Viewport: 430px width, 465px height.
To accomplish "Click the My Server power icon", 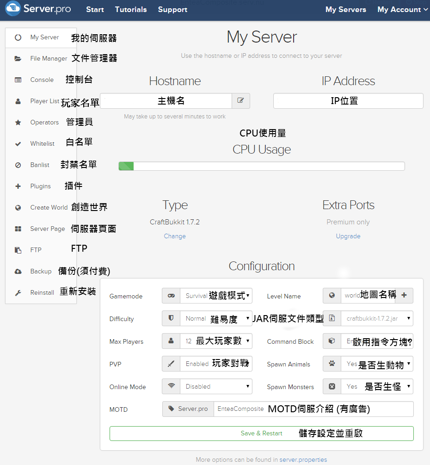I will [18, 37].
